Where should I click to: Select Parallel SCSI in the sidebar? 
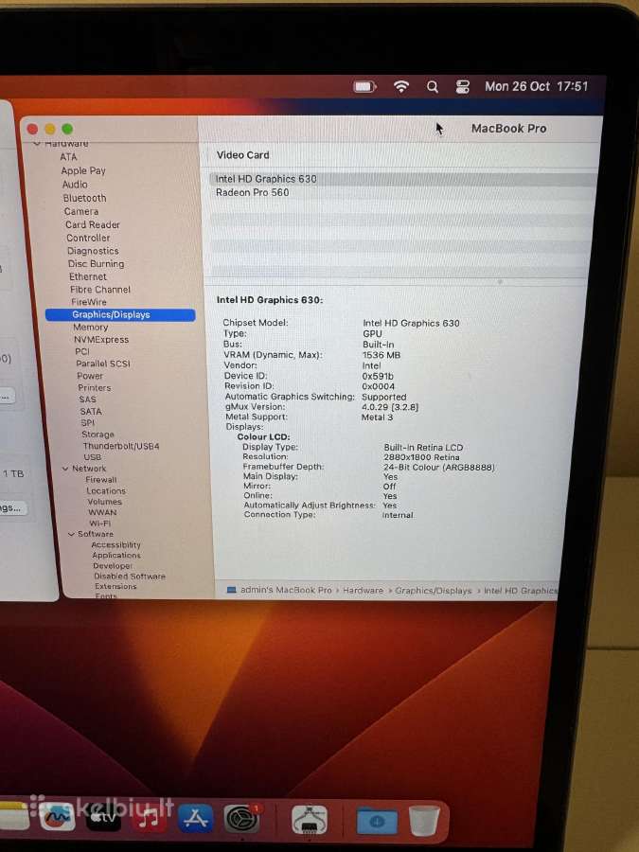point(103,364)
